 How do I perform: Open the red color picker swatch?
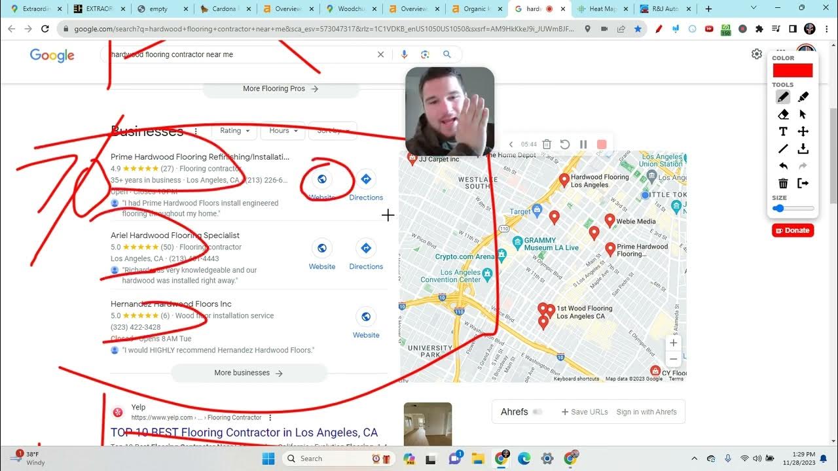pyautogui.click(x=793, y=71)
